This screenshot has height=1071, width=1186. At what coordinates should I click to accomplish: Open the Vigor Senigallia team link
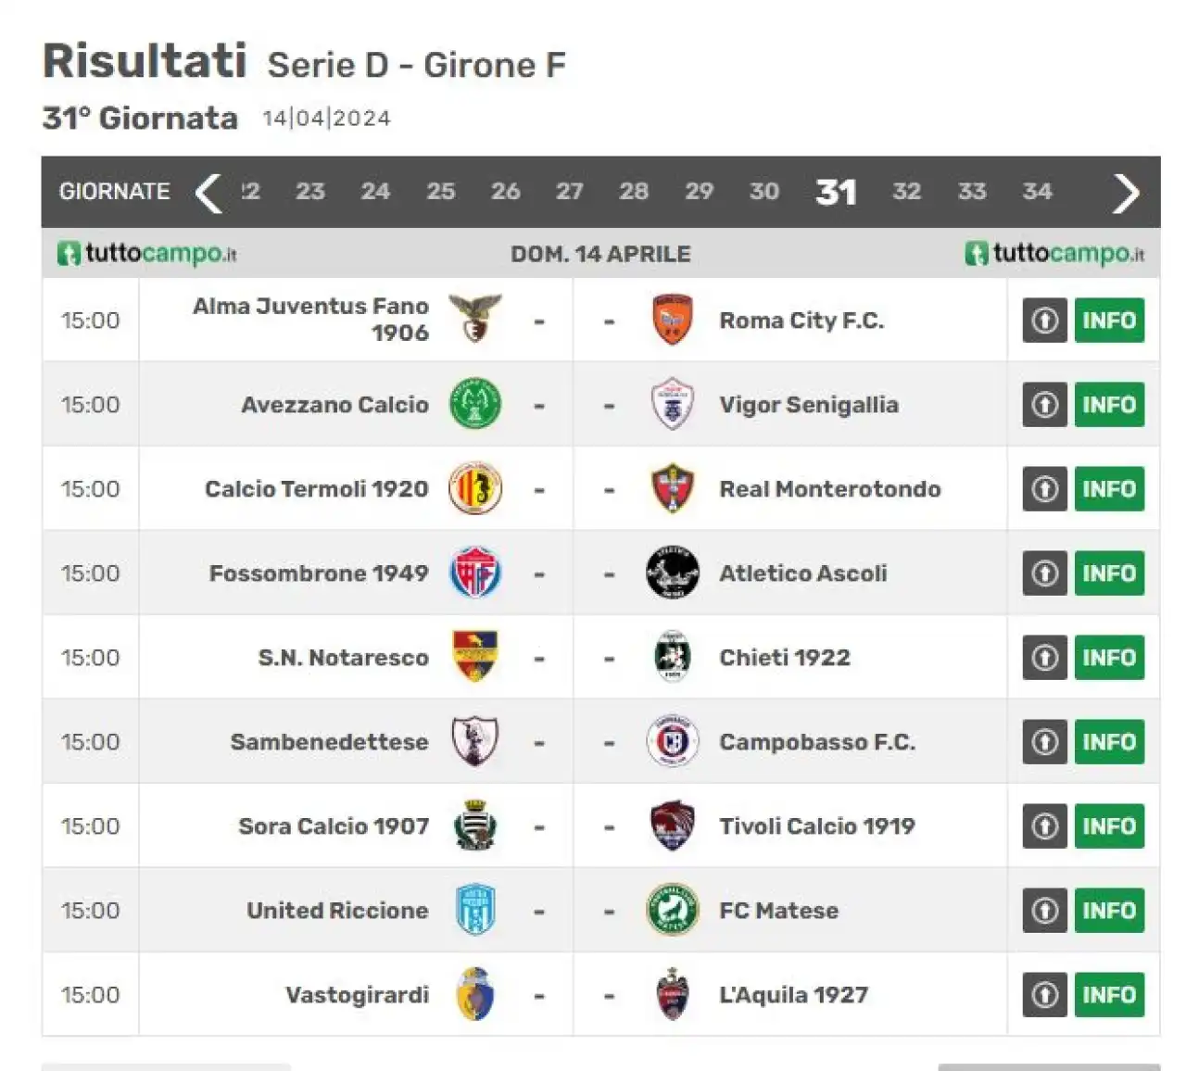(x=809, y=405)
